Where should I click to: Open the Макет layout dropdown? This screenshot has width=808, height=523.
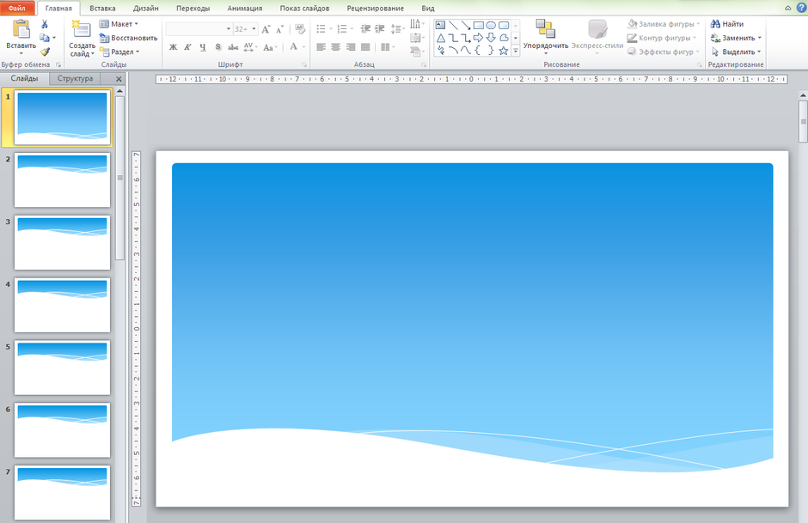coord(119,24)
